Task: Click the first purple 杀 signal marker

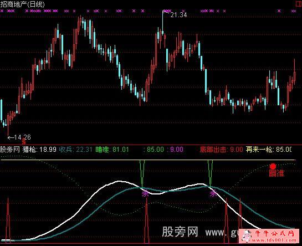Action: 145,193
